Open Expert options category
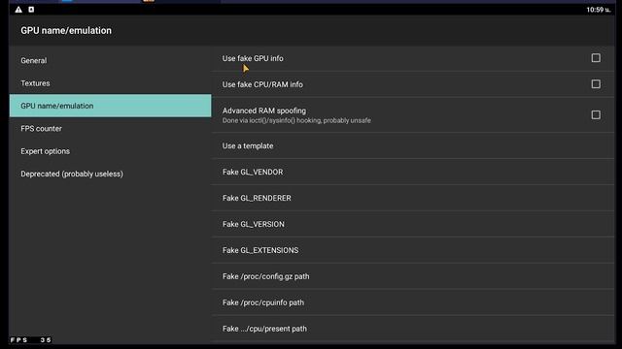The width and height of the screenshot is (622, 349). click(x=110, y=151)
